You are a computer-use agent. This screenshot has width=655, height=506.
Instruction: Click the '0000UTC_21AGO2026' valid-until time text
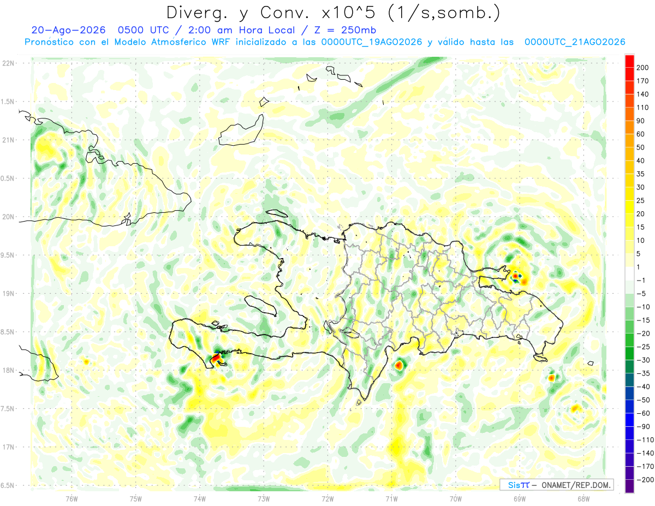tap(575, 42)
